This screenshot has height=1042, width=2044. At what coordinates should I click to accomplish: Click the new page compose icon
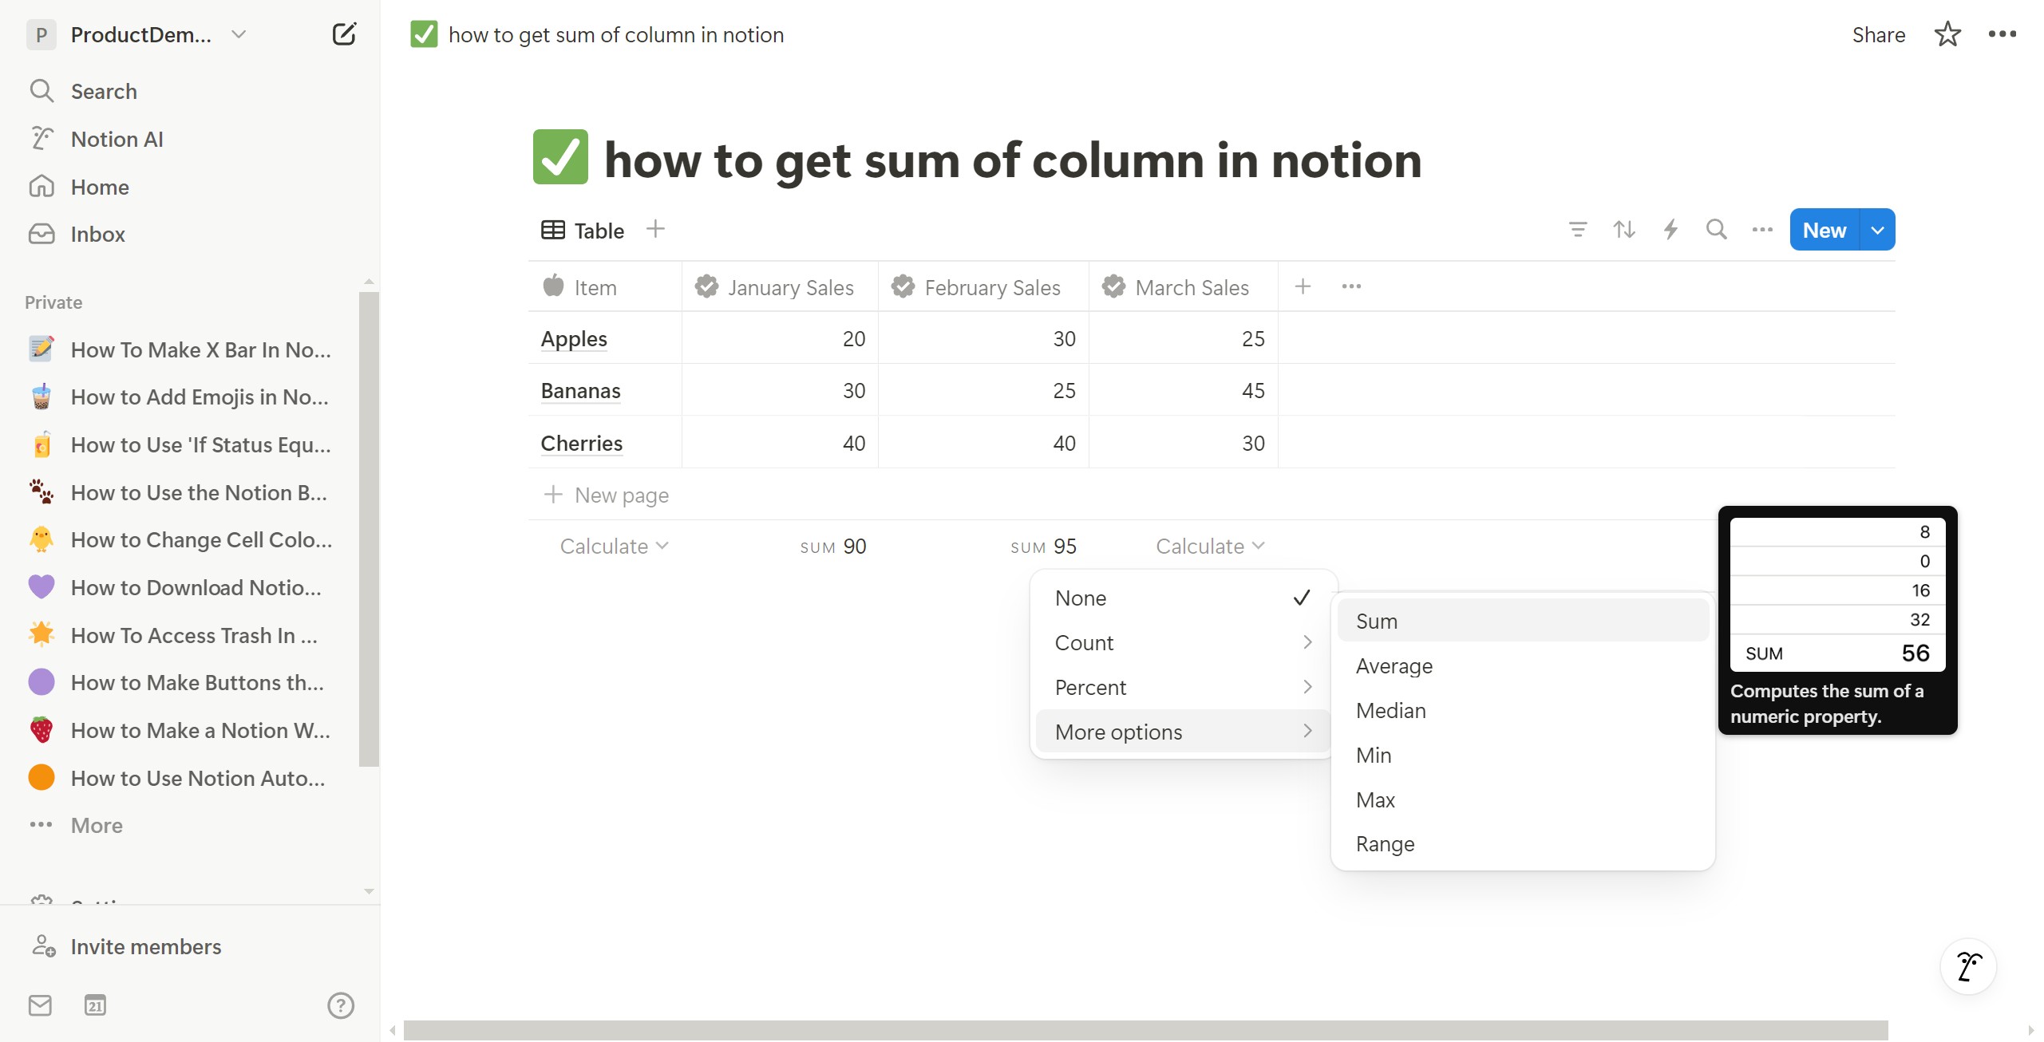click(x=344, y=34)
